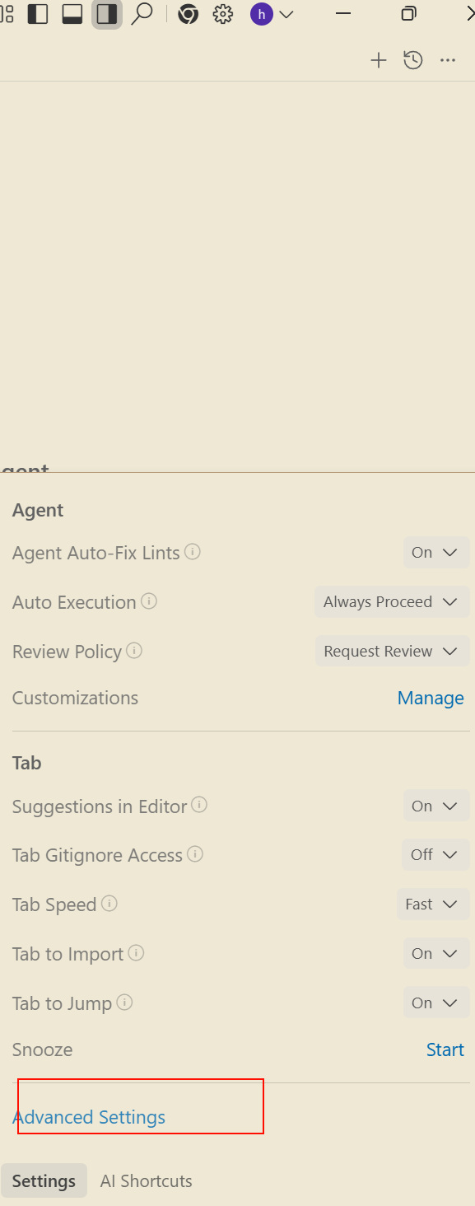The height and width of the screenshot is (1206, 475).
Task: Show info tooltip icon beside Auto Execution
Action: [149, 601]
